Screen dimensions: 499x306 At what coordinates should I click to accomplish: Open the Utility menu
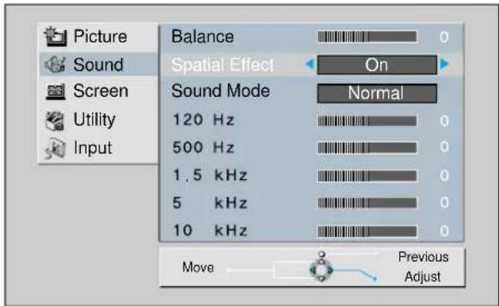click(x=94, y=120)
